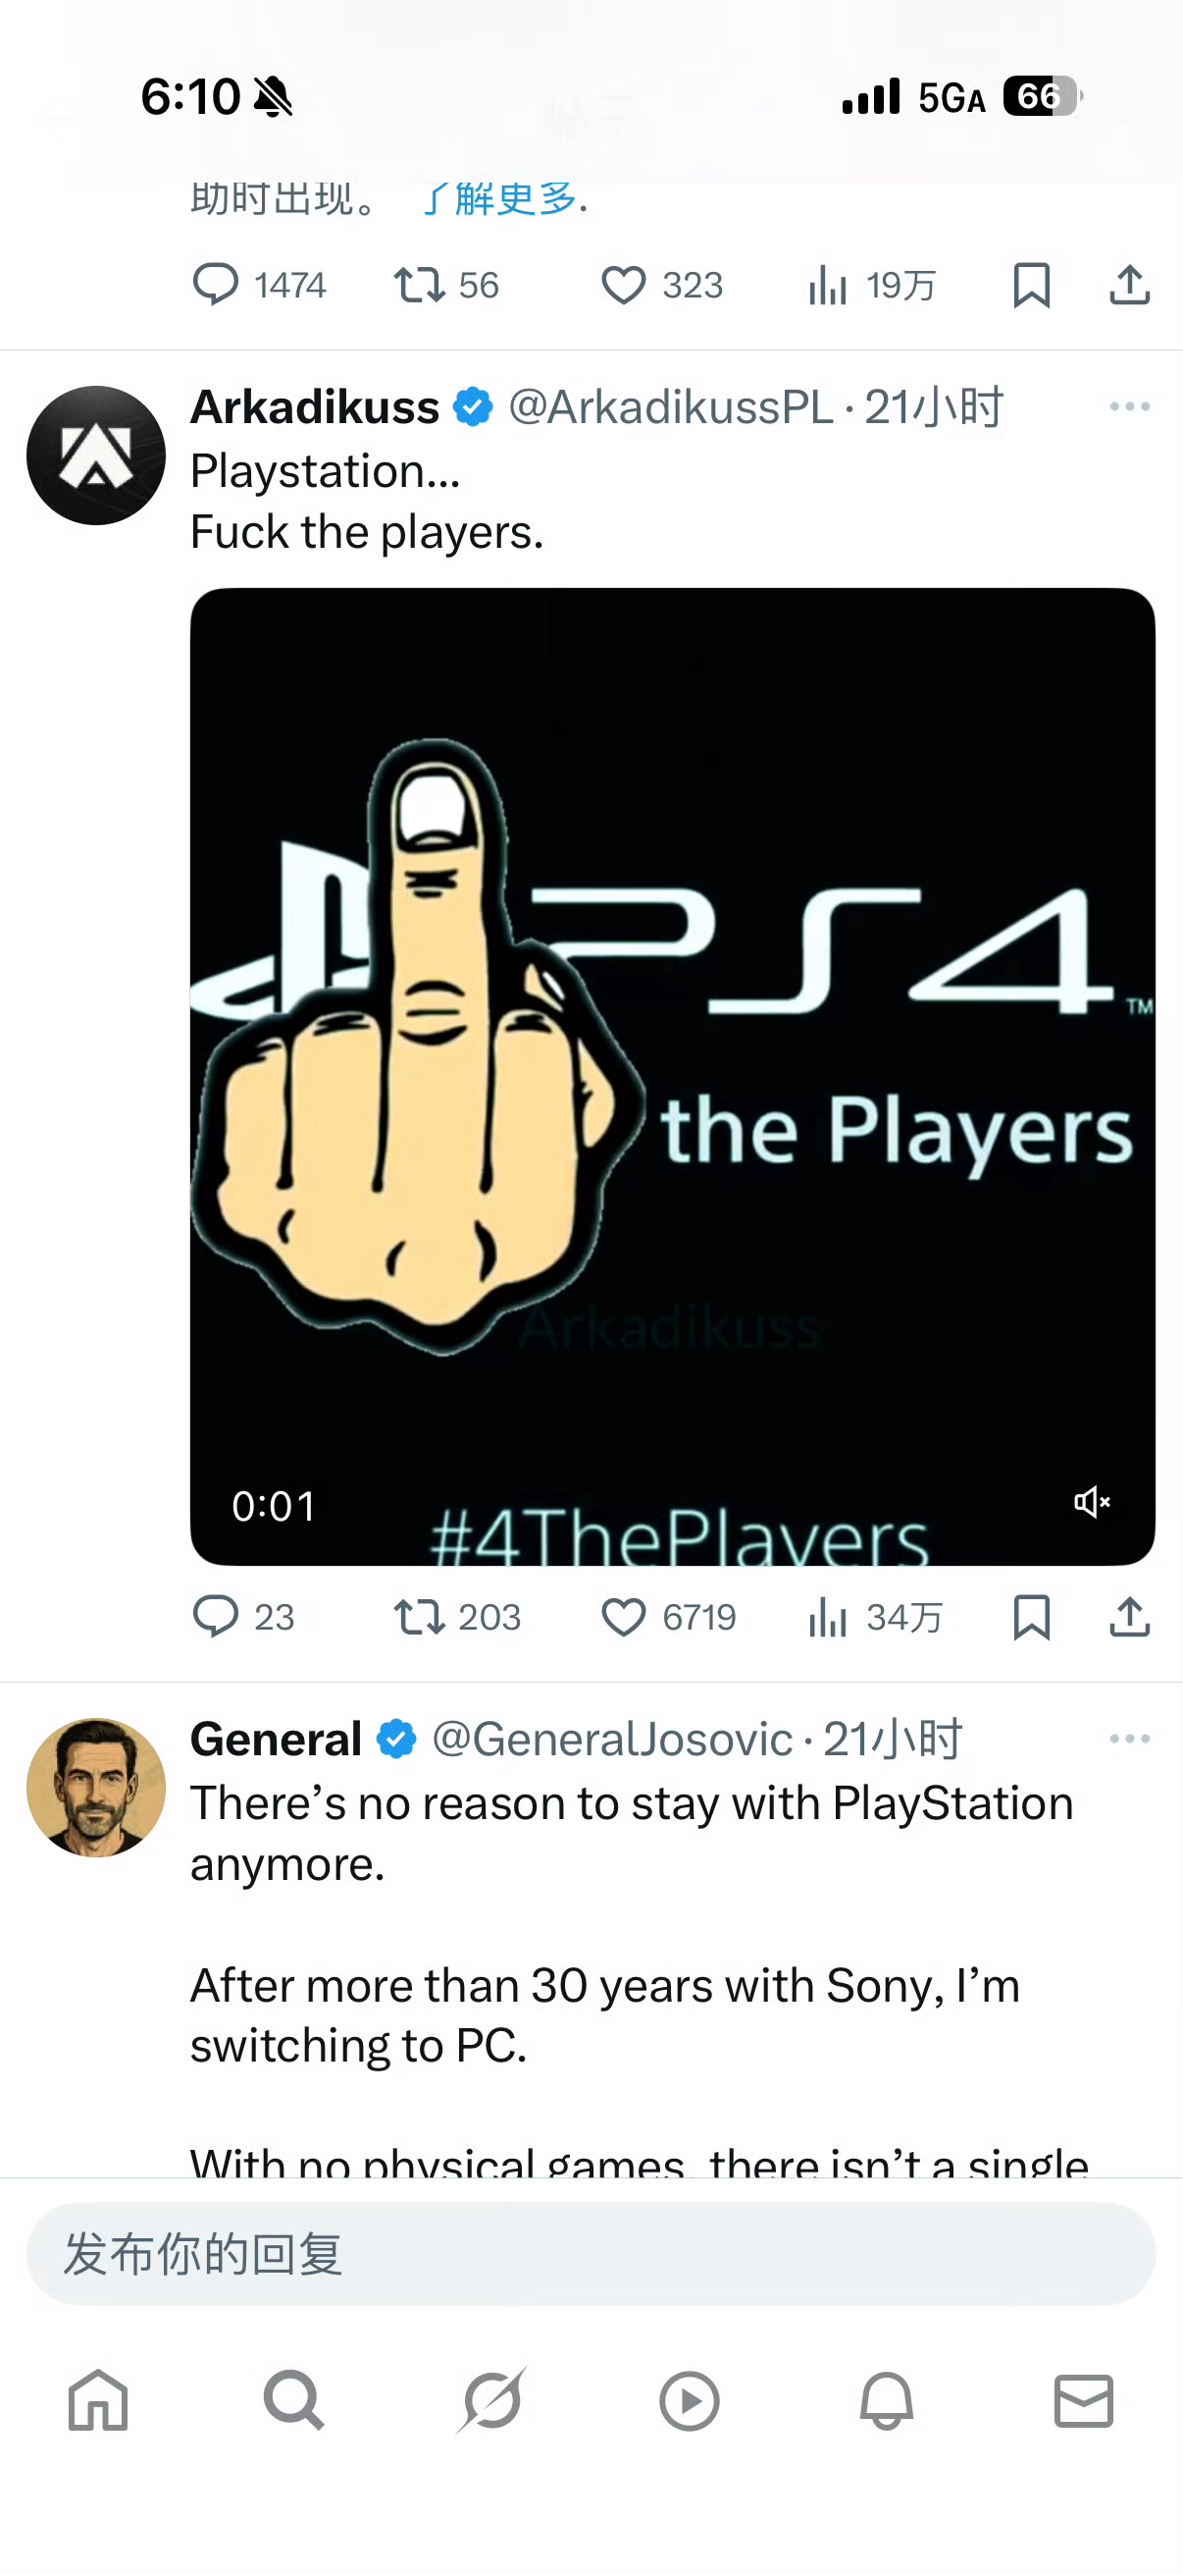Play the PS4 middle finger video
Viewport: 1183px width, 2574px height.
point(672,1076)
